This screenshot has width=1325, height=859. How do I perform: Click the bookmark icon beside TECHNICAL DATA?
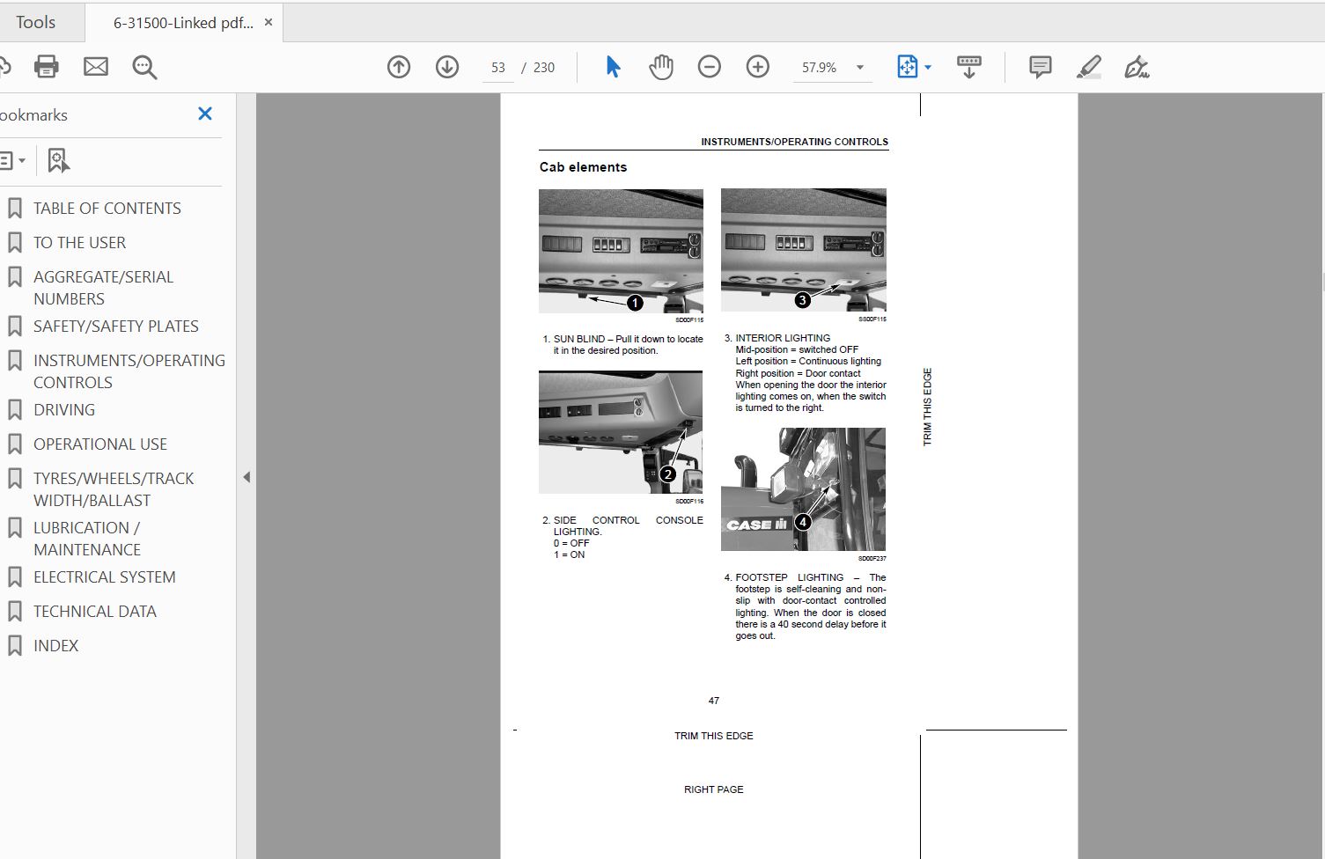coord(15,612)
